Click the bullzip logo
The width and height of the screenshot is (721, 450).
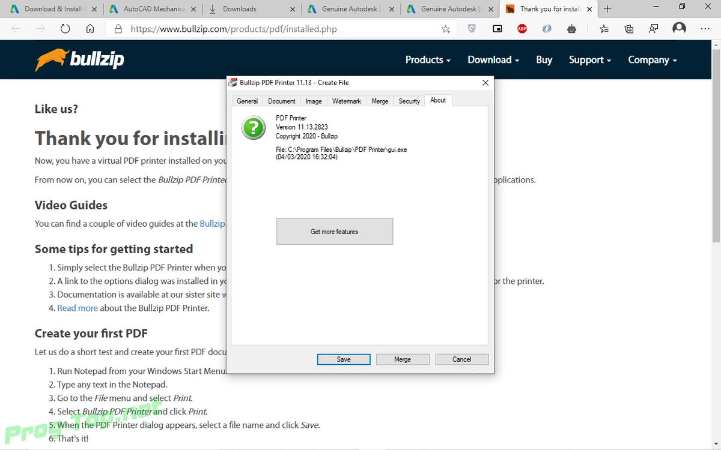tap(79, 60)
